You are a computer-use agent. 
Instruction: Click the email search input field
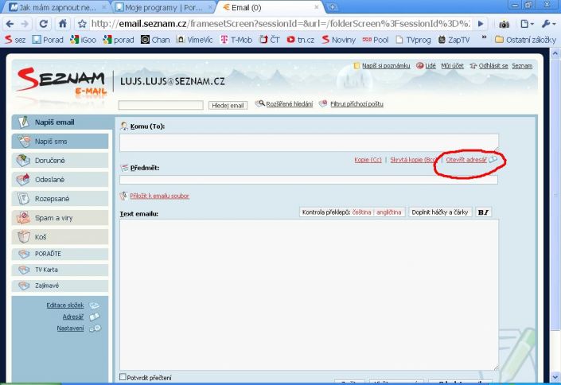[161, 105]
